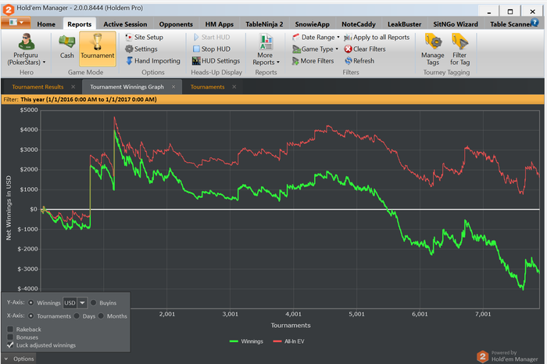The height and width of the screenshot is (364, 547).
Task: Close the Tournaments report tab
Action: [x=234, y=87]
